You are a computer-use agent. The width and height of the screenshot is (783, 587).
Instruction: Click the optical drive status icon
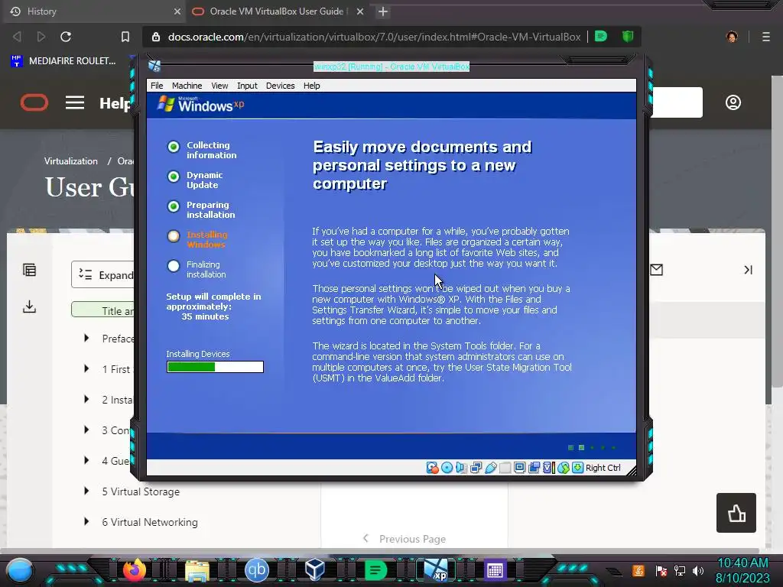coord(447,468)
